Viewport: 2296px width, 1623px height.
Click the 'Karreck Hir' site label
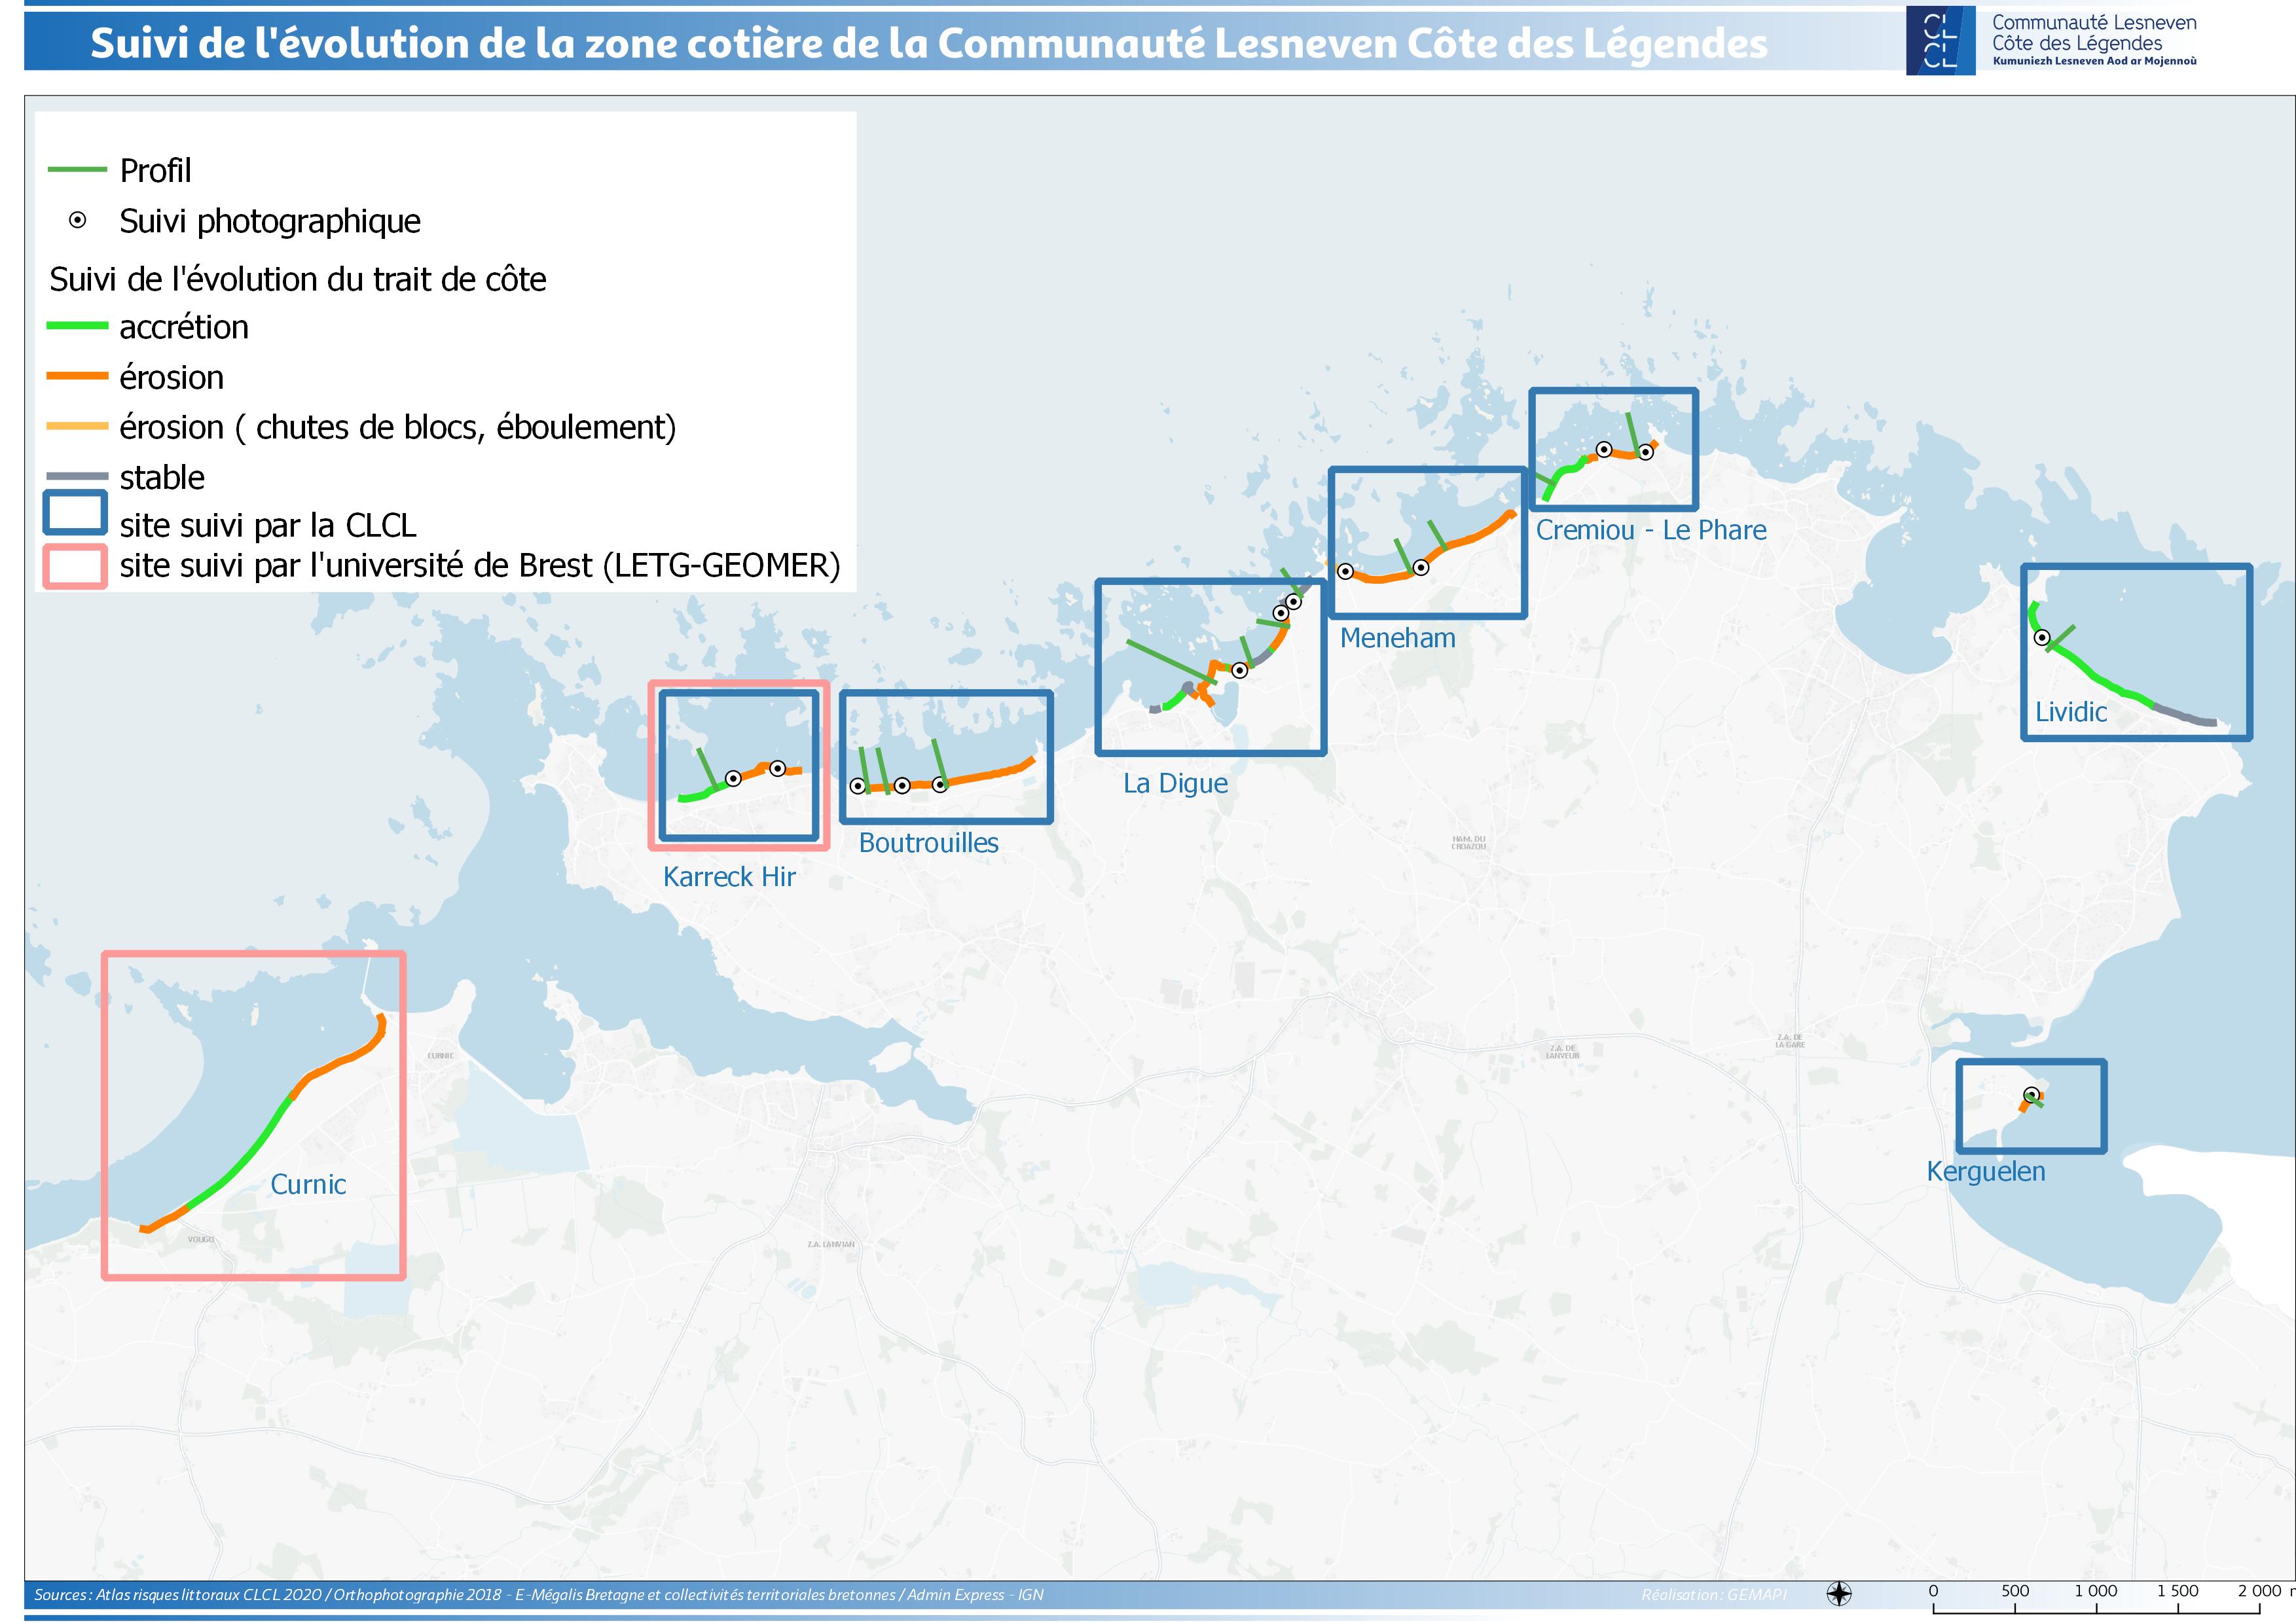[x=729, y=876]
